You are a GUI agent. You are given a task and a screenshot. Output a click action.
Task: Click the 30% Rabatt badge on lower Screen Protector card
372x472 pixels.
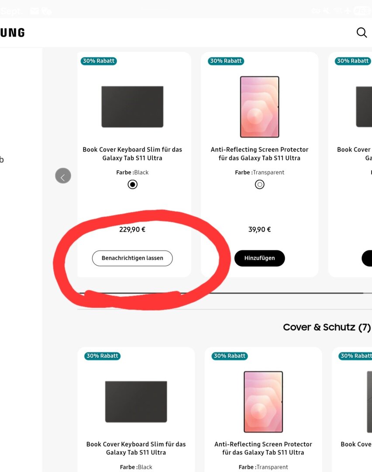[x=230, y=356]
